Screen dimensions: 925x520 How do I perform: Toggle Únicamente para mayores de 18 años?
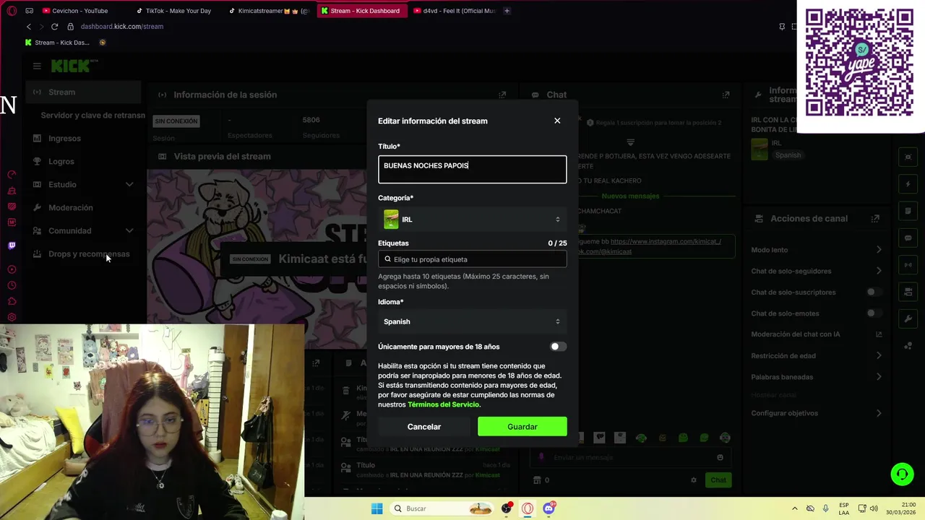(x=558, y=347)
